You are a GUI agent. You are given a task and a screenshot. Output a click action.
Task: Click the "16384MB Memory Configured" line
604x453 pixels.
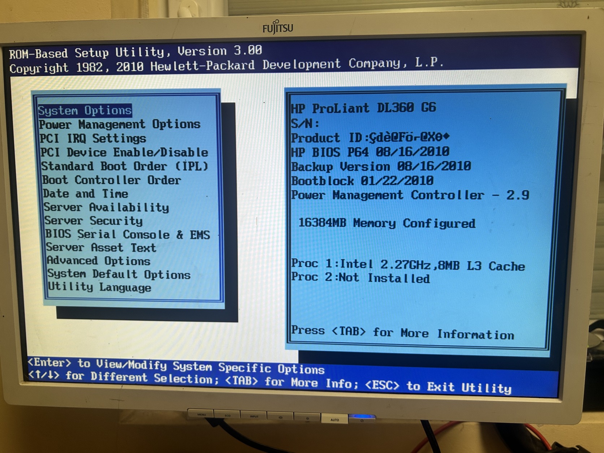pyautogui.click(x=387, y=223)
